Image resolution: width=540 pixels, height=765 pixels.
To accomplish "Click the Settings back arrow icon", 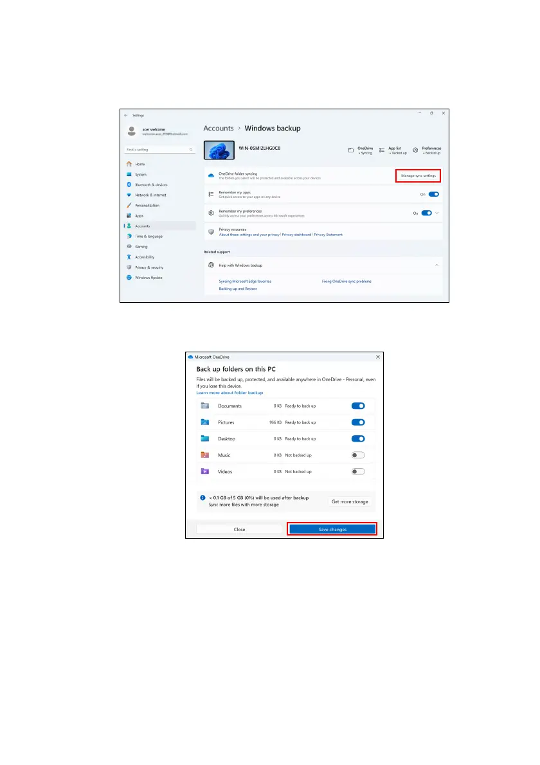I will click(126, 115).
